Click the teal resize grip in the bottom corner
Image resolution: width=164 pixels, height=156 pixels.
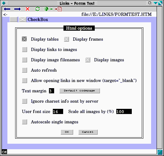160,152
